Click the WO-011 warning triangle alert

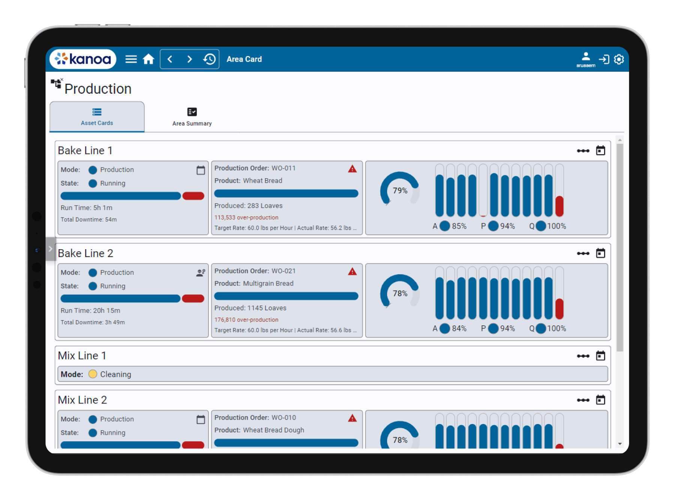pyautogui.click(x=352, y=169)
